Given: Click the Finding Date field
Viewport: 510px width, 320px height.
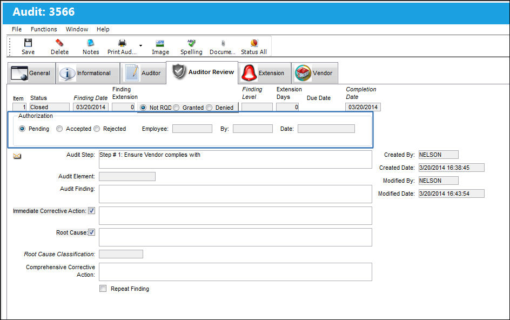Looking at the screenshot, I should 91,107.
